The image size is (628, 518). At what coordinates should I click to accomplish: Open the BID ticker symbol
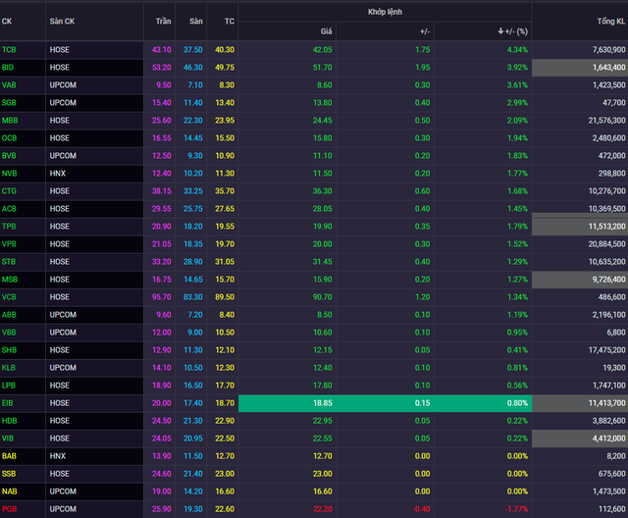pyautogui.click(x=8, y=68)
